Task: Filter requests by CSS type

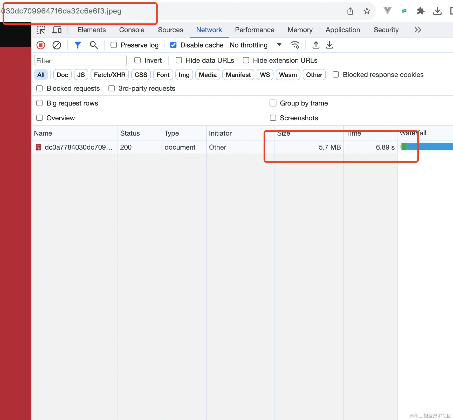Action: pos(141,75)
